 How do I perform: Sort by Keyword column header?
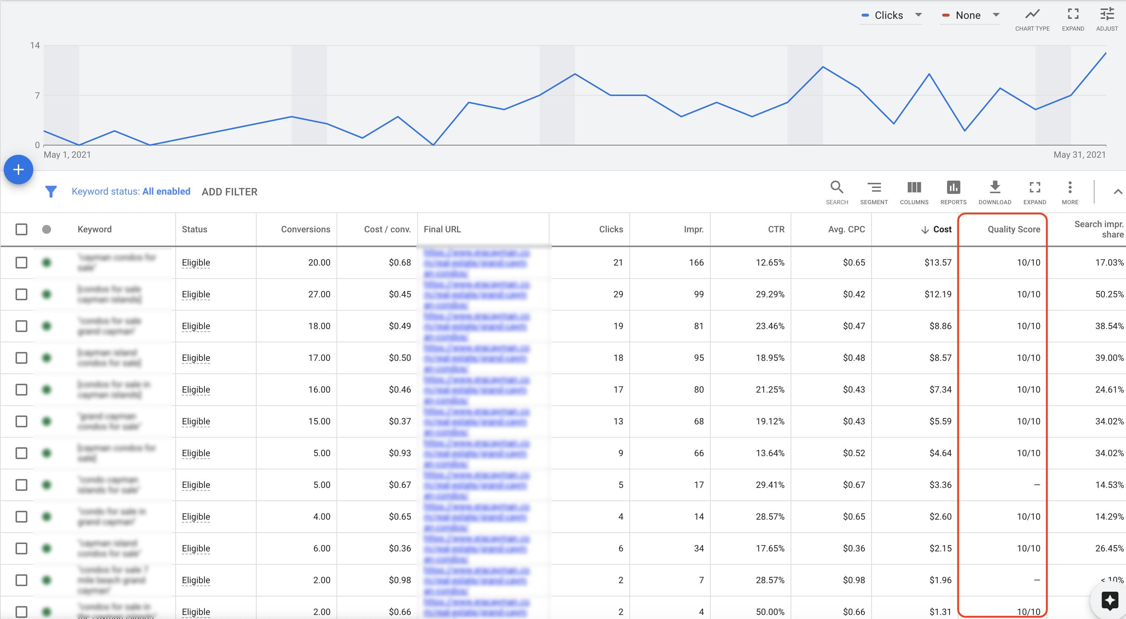[94, 229]
